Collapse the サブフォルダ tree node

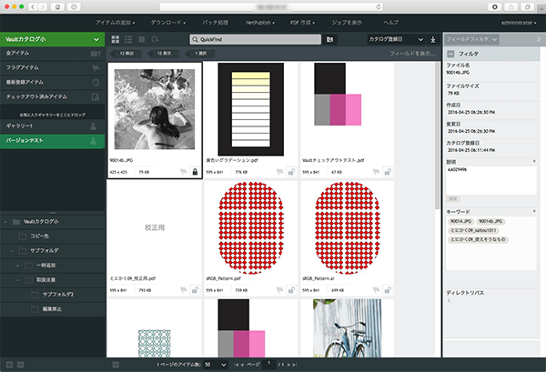[12, 251]
